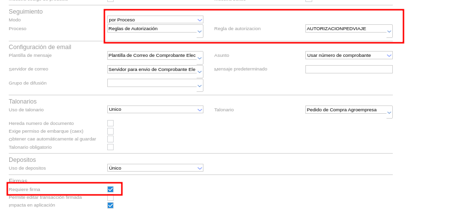
Task: Enable Talonario obligatorio checkbox
Action: [x=110, y=147]
